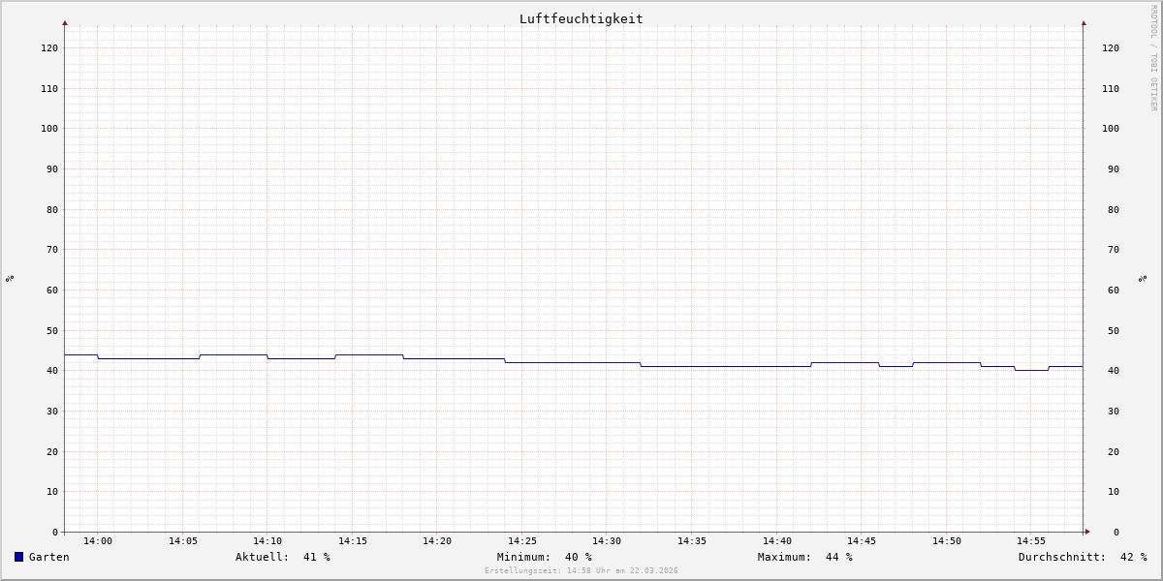The height and width of the screenshot is (581, 1163).
Task: Click the 14:40 time axis label
Action: 777,541
